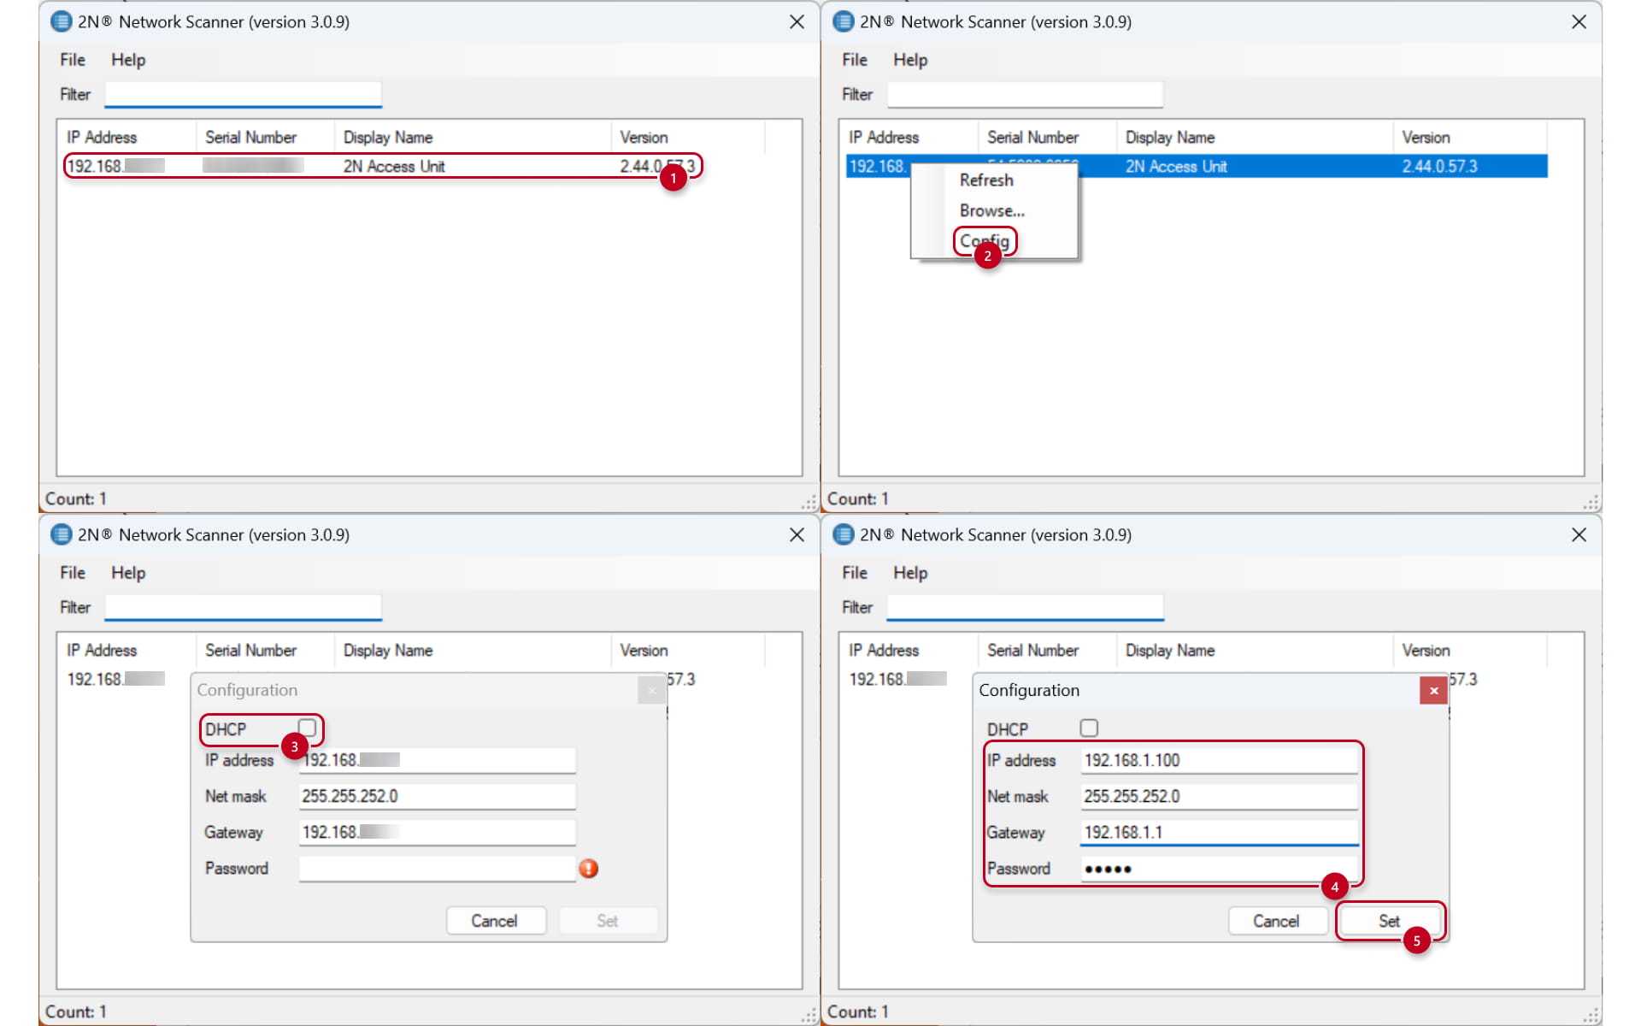Click the Gateway field in the bottom-left dialog
Screen dimensions: 1641x1026
pyautogui.click(x=437, y=832)
